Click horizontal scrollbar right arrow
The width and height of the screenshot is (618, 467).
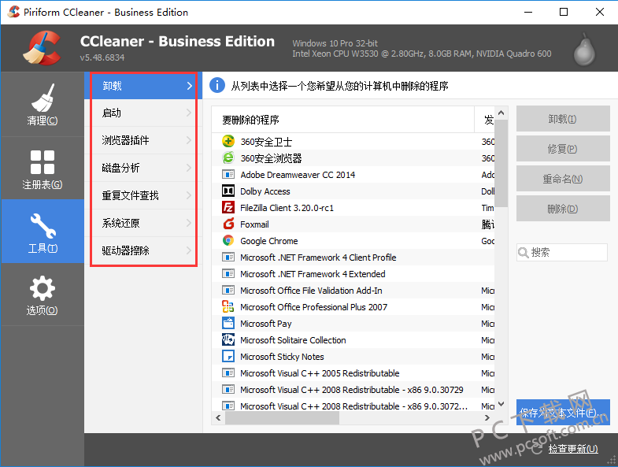point(487,417)
